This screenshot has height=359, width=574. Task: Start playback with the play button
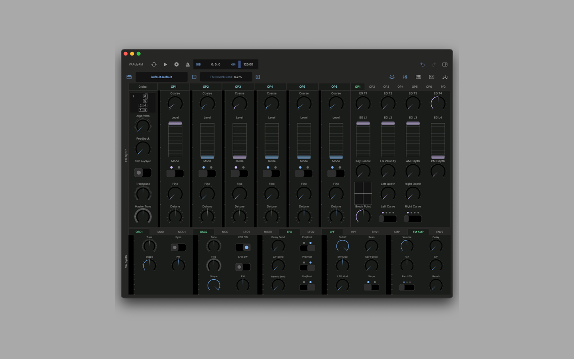(165, 64)
